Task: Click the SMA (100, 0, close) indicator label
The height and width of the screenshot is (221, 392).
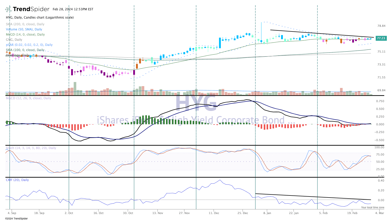Action: click(x=25, y=50)
